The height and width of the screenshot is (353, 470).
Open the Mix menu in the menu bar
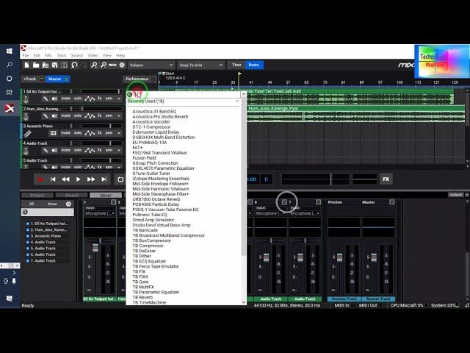tap(48, 55)
